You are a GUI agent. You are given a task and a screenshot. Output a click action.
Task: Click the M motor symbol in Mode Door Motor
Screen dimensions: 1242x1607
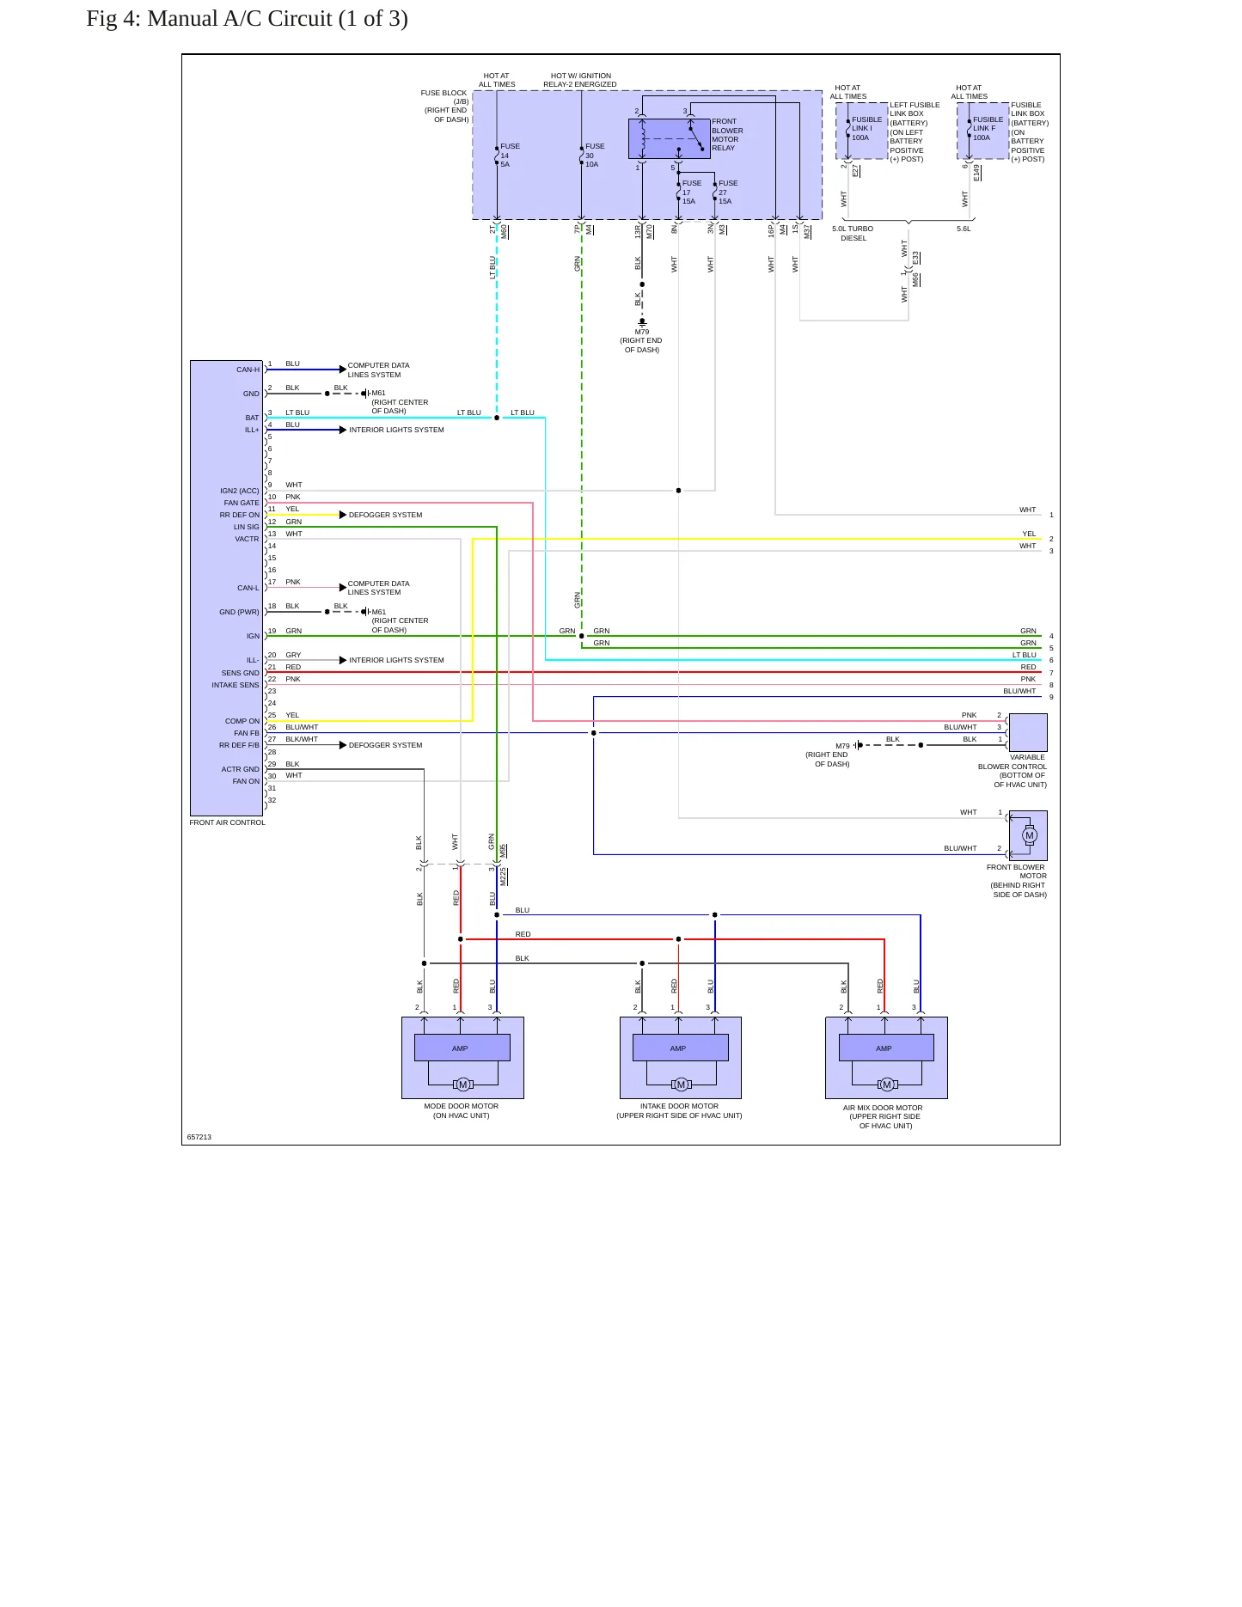click(x=462, y=1085)
